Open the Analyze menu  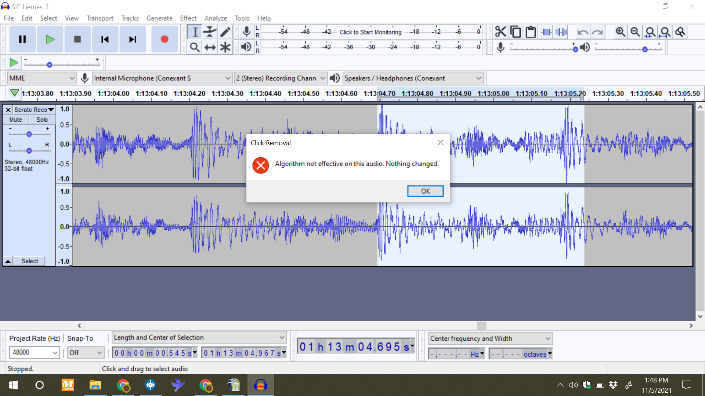[215, 18]
